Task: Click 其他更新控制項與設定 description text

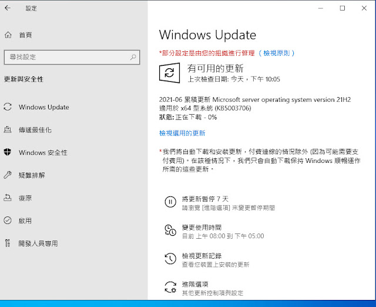Action: point(213,293)
